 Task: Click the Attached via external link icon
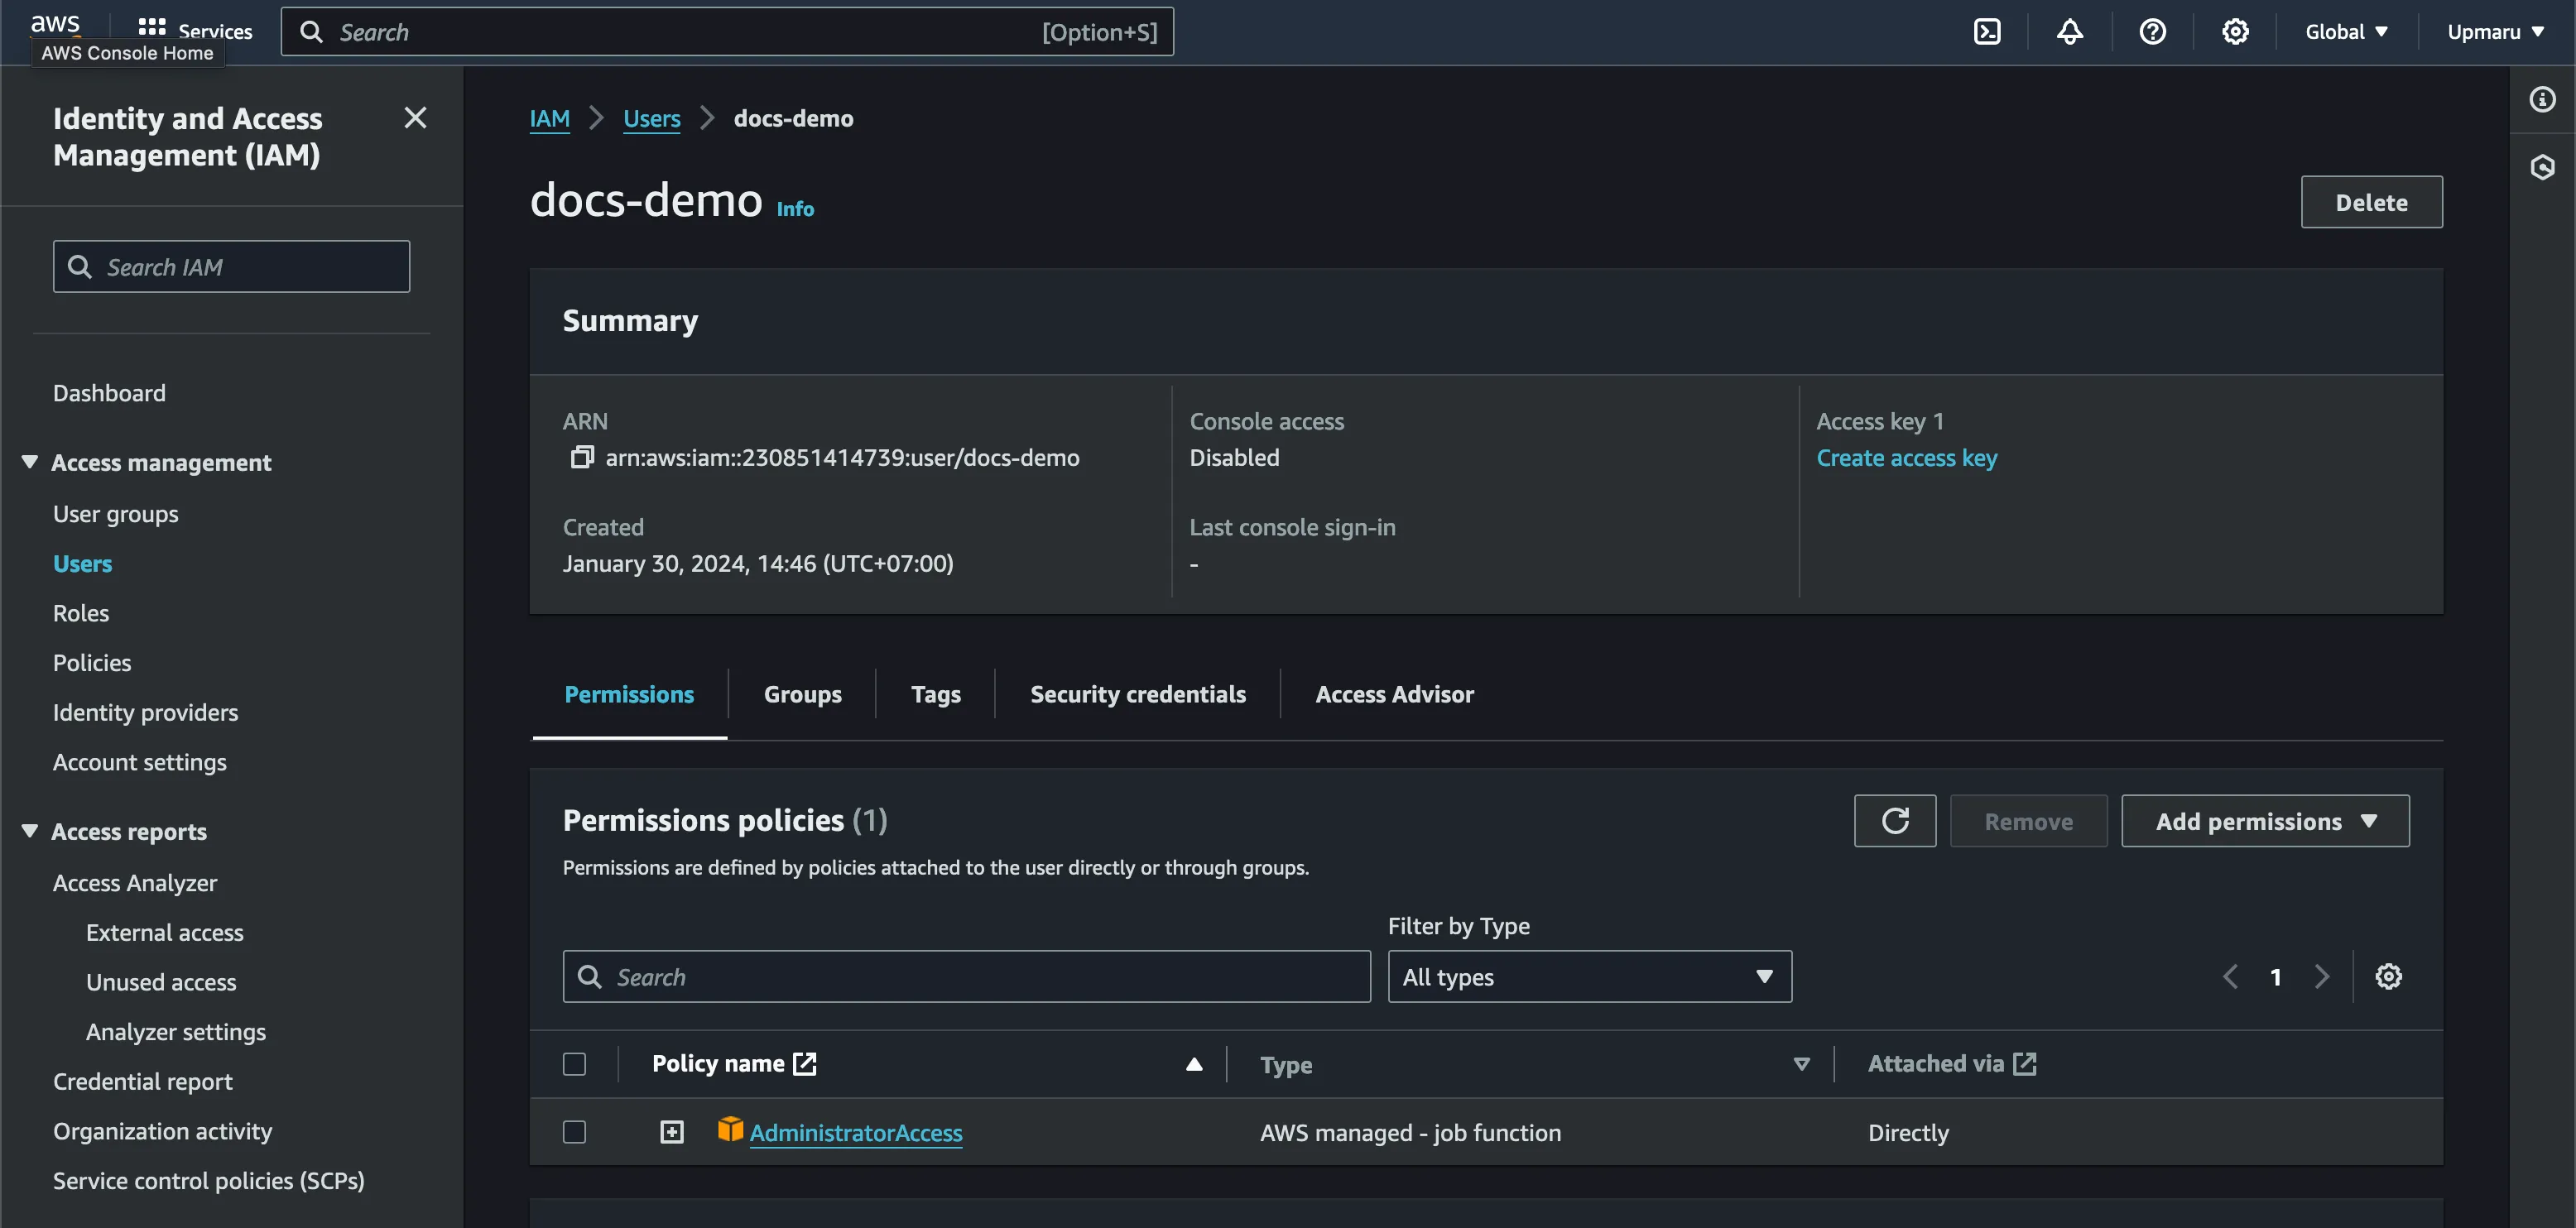(x=2024, y=1063)
